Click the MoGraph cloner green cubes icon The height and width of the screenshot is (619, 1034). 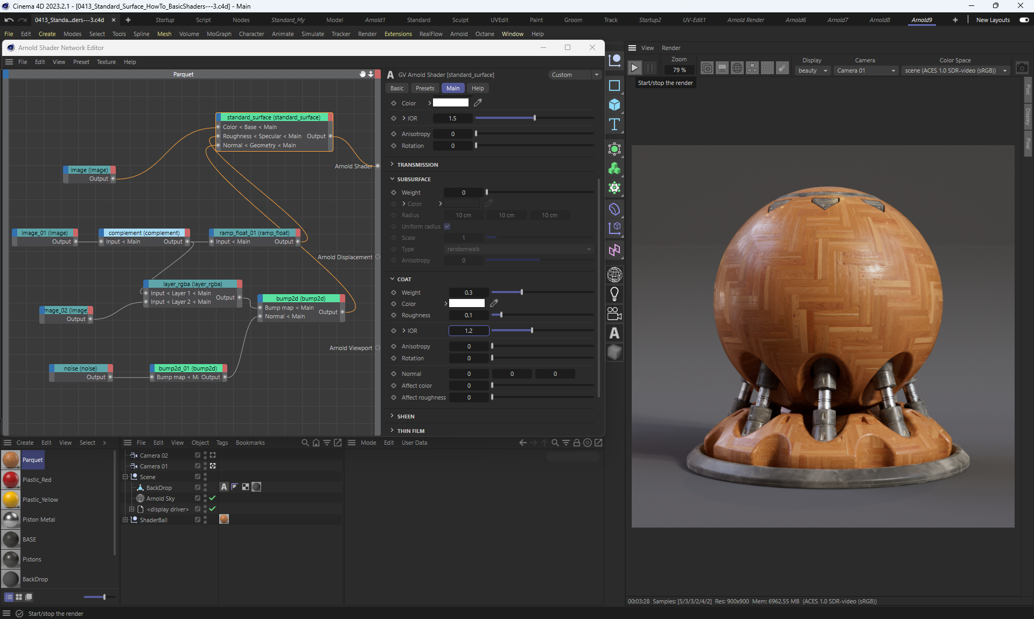click(x=614, y=168)
